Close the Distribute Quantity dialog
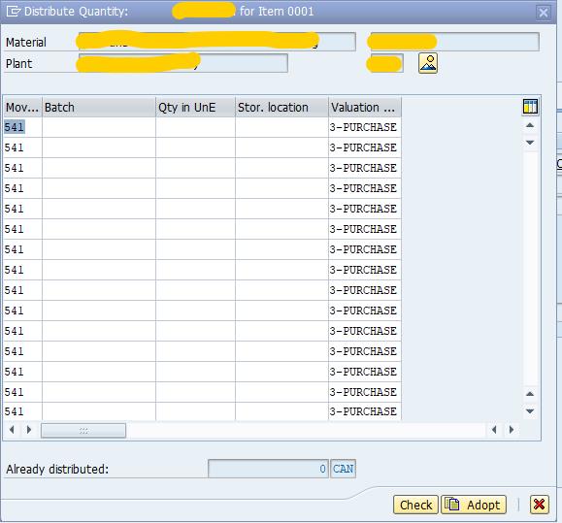The width and height of the screenshot is (562, 523). point(544,13)
